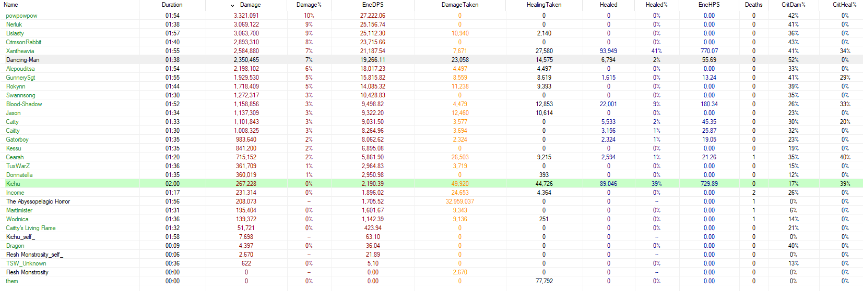Image resolution: width=863 pixels, height=291 pixels.
Task: Select The Abyssopelagic Horror entry
Action: point(38,201)
